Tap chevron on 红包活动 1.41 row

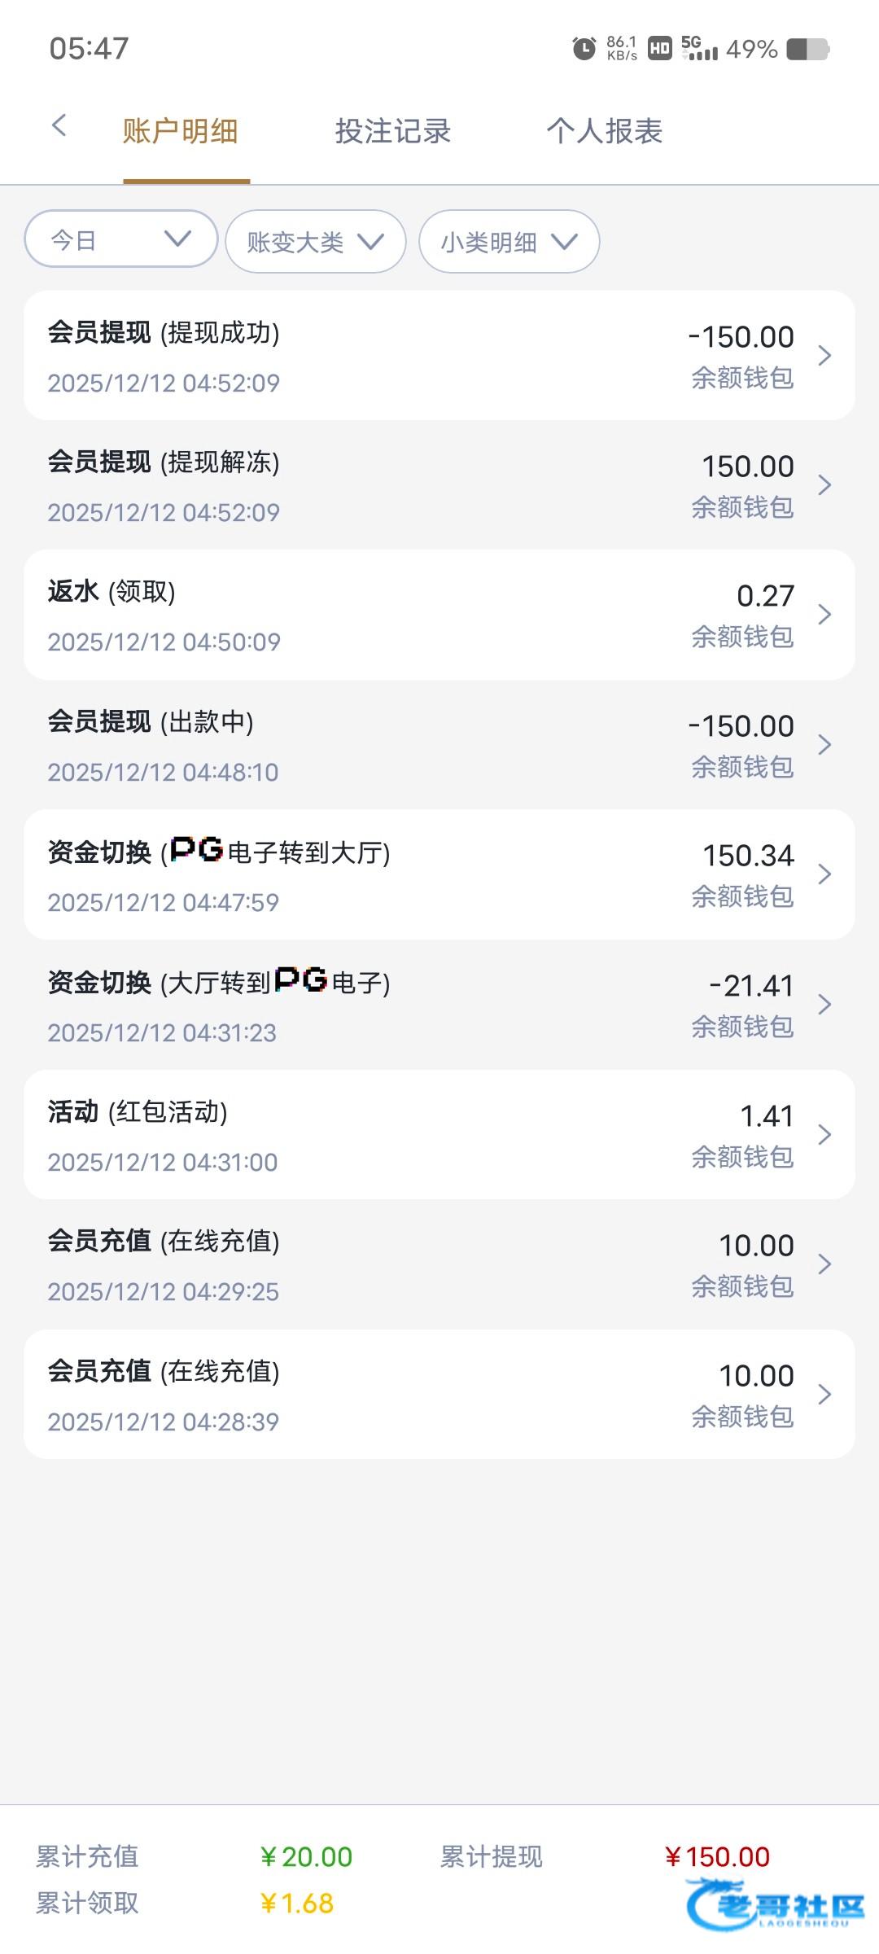tap(824, 1135)
